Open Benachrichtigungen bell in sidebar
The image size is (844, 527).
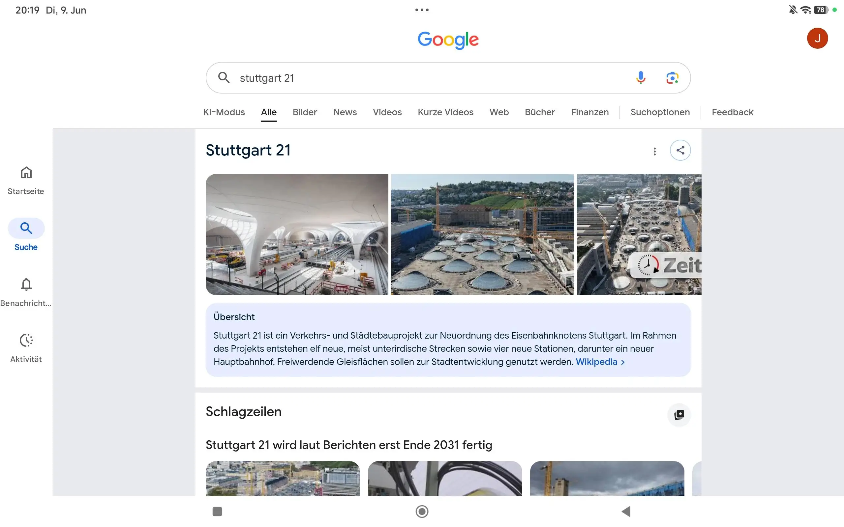click(26, 292)
